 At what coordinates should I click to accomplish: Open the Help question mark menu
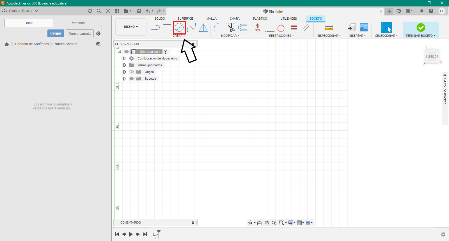[x=431, y=11]
